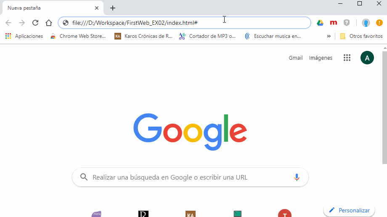The image size is (387, 217).
Task: Open Imágenes link
Action: (321, 58)
